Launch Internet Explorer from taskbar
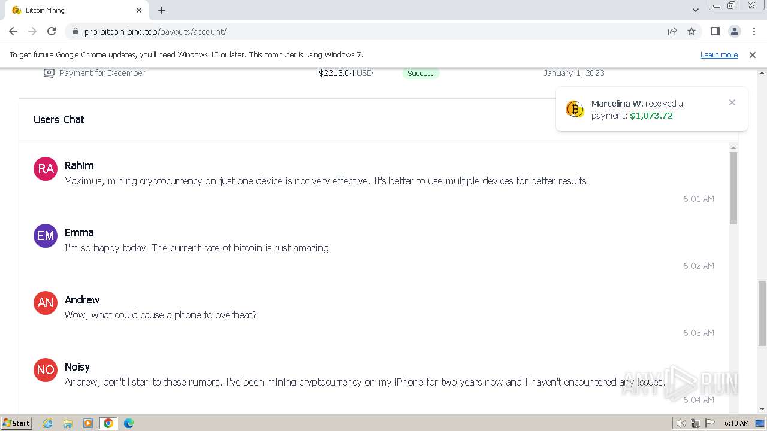The image size is (767, 431). [x=47, y=423]
